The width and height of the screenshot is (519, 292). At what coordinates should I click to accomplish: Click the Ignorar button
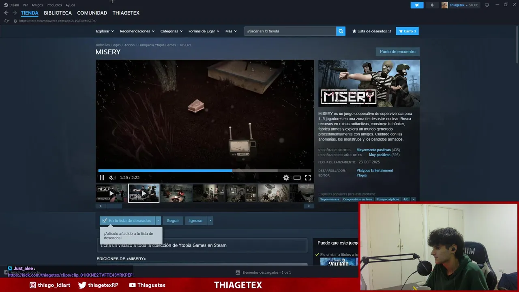click(x=196, y=221)
